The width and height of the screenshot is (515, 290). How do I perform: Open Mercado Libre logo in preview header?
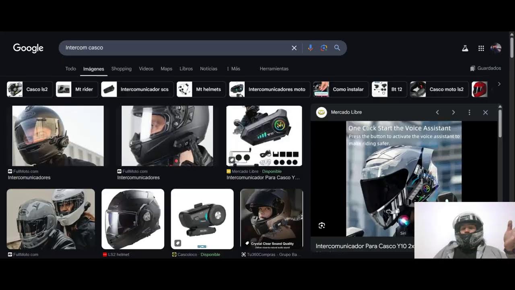[321, 112]
